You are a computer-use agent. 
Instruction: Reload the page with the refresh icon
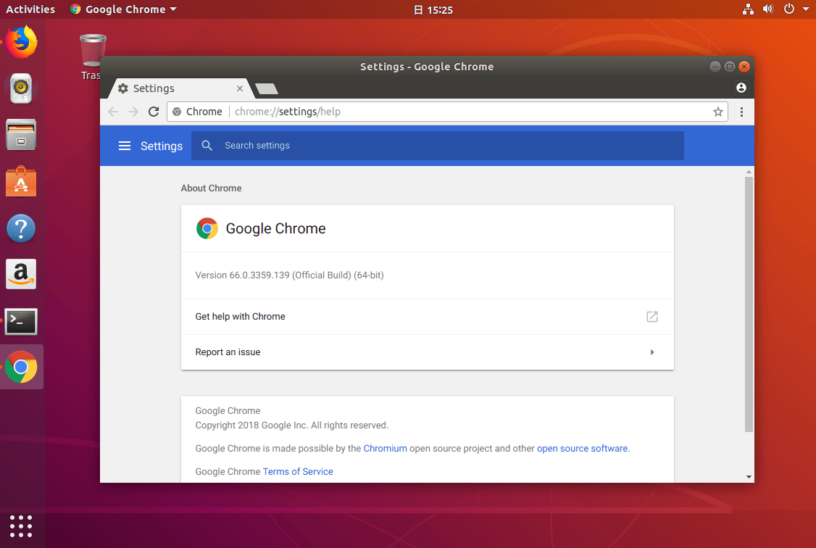(x=154, y=112)
